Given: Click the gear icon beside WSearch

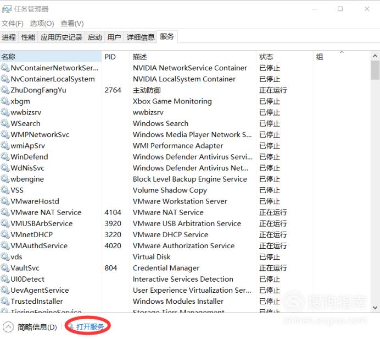Looking at the screenshot, I should tap(5, 123).
